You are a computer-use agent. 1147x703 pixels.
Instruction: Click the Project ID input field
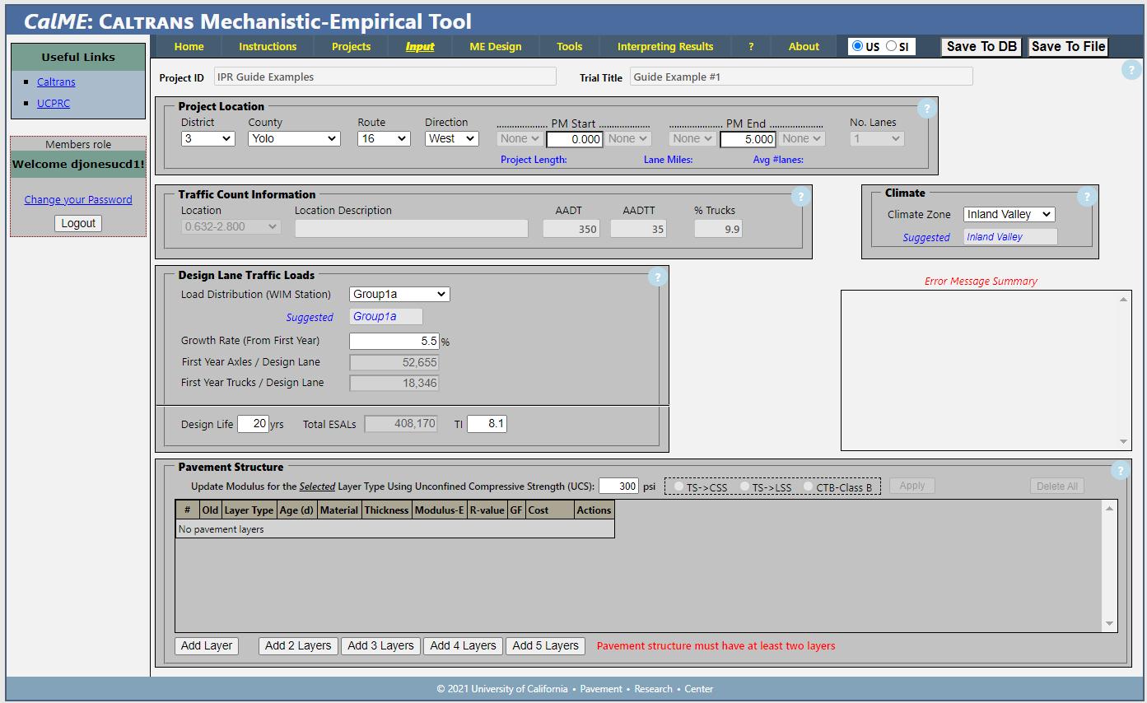pyautogui.click(x=385, y=77)
